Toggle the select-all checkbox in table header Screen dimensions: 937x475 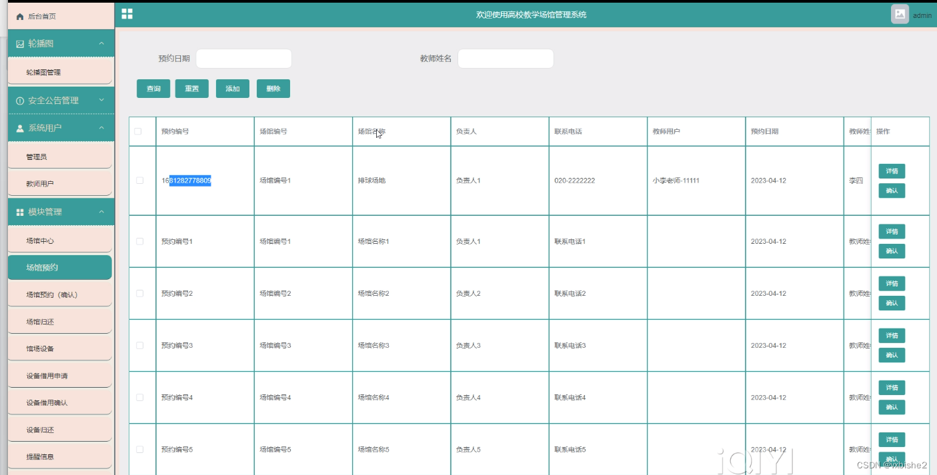coord(138,131)
